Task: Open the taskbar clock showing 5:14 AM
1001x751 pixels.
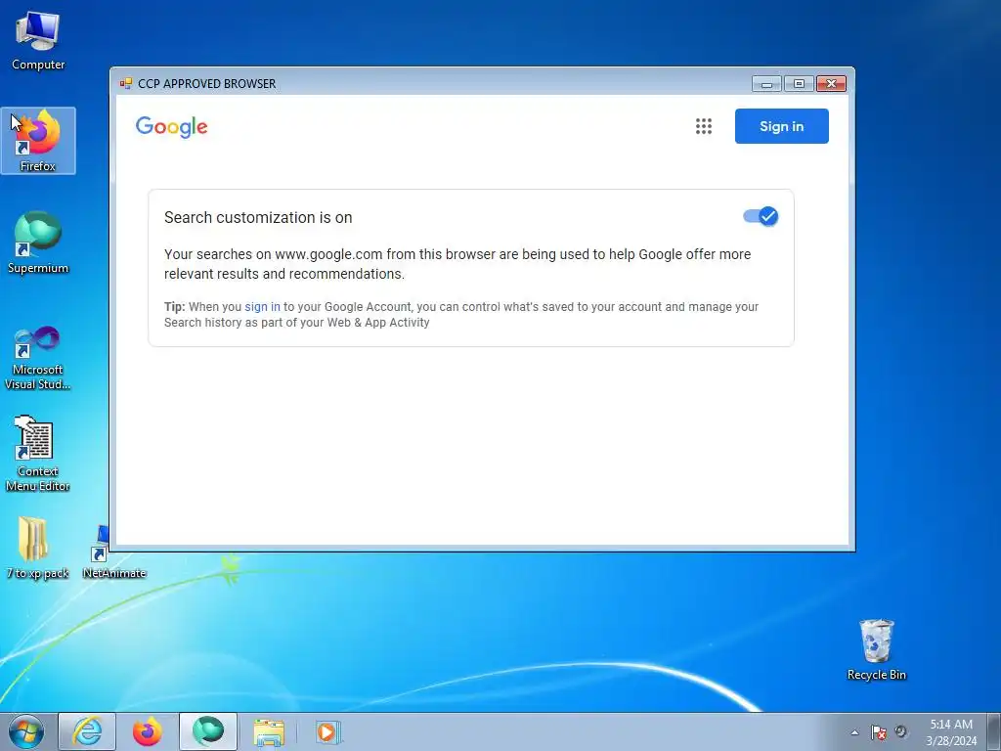Action: coord(951,732)
